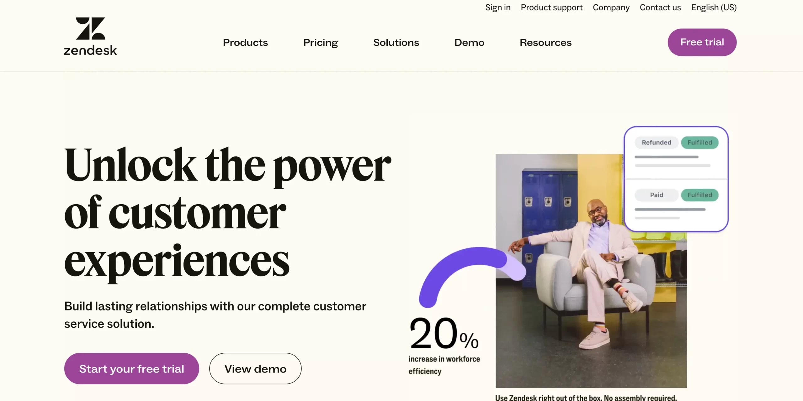Select the Refunded status tag
The image size is (803, 401).
656,143
